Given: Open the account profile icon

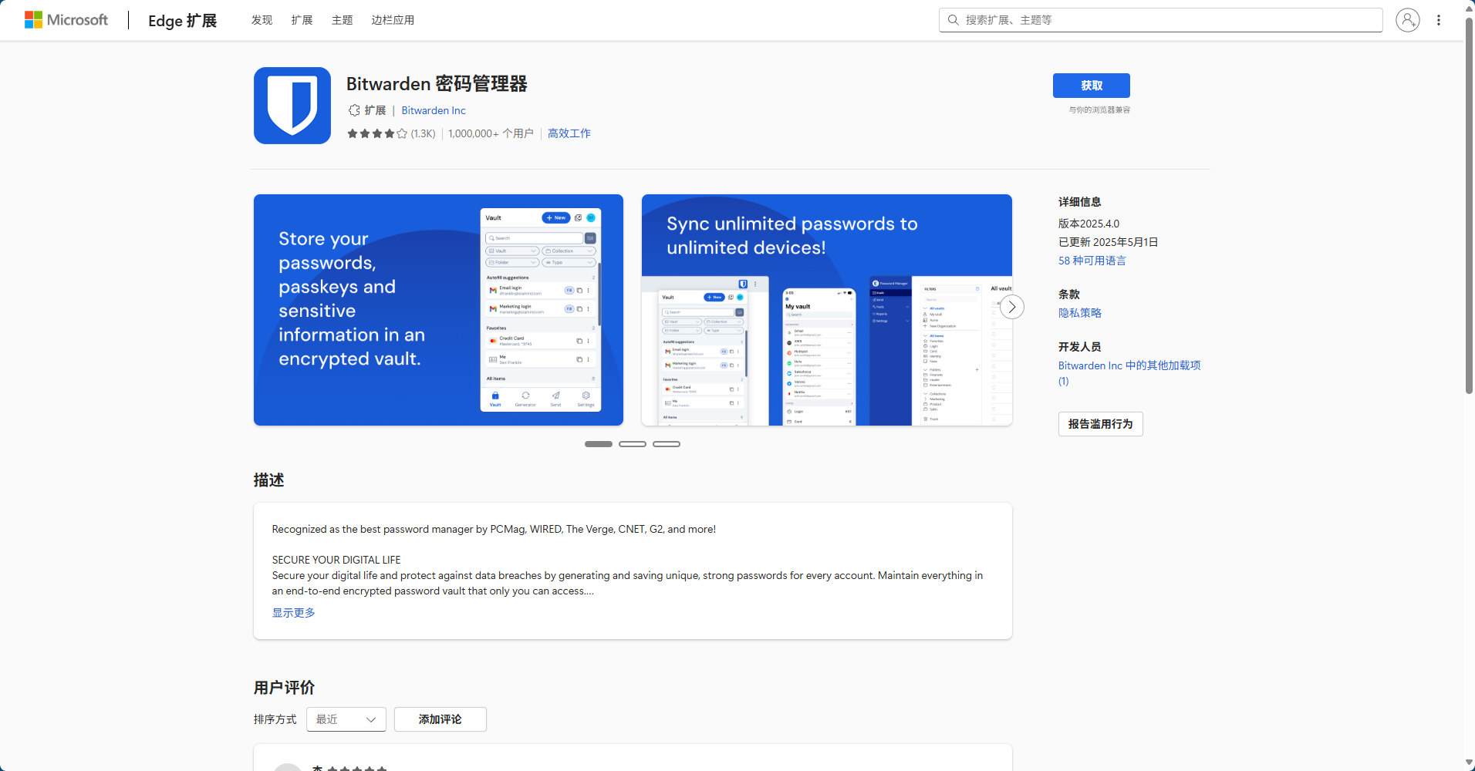Looking at the screenshot, I should 1407,20.
